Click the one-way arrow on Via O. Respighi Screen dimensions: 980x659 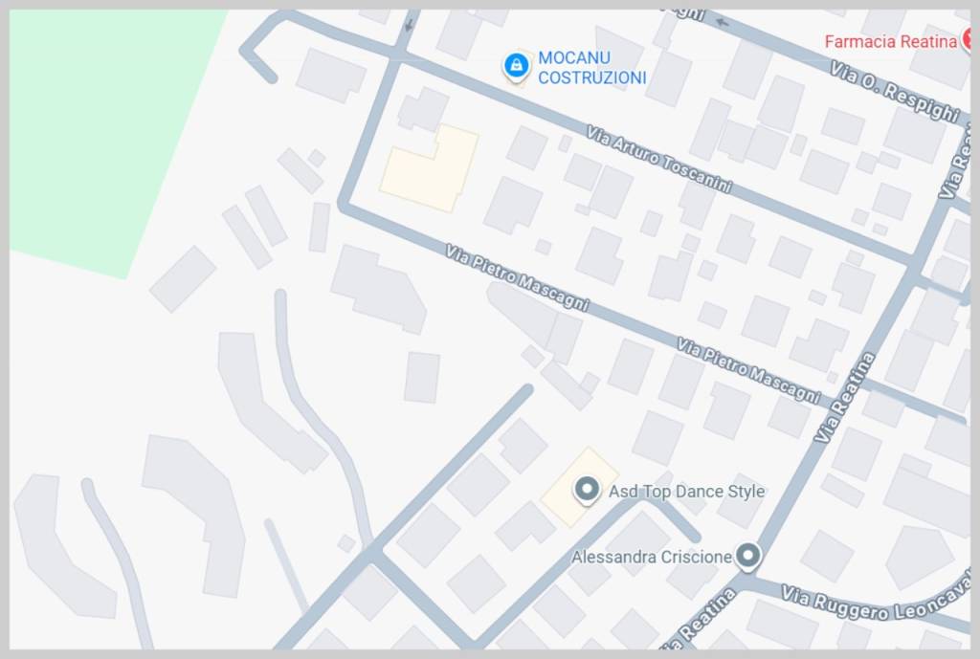coord(723,23)
